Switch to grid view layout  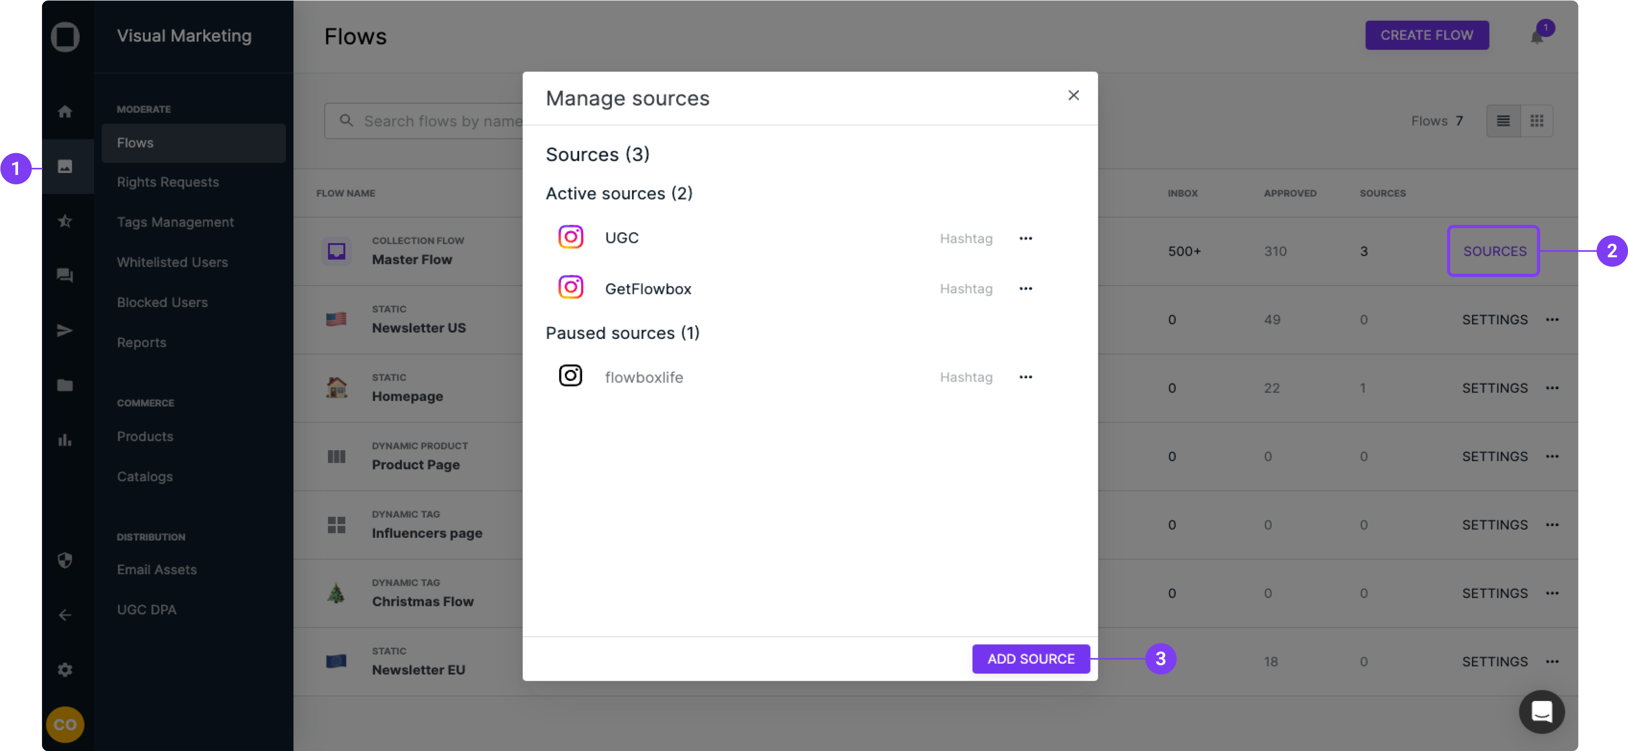pos(1537,121)
